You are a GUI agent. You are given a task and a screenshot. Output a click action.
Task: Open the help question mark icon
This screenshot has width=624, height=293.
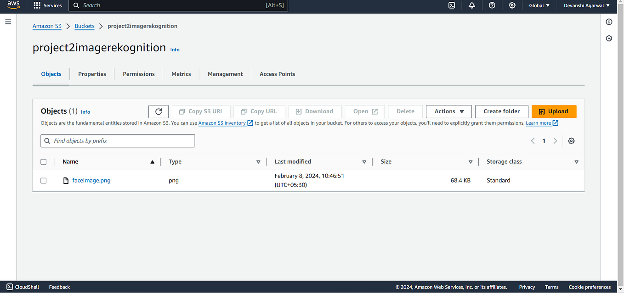coord(492,6)
